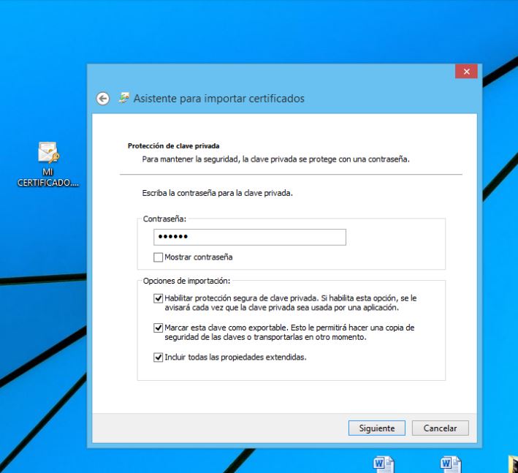Select the right Word document on the desktop
518x473 pixels.
point(451,464)
